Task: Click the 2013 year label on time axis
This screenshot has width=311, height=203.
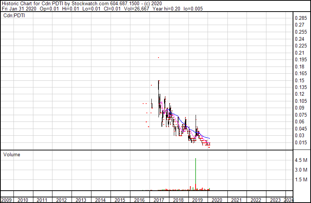Action: pyautogui.click(x=81, y=200)
